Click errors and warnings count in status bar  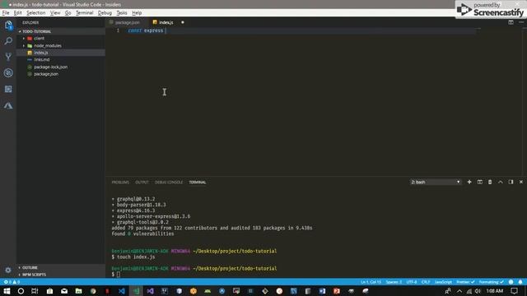(12, 282)
